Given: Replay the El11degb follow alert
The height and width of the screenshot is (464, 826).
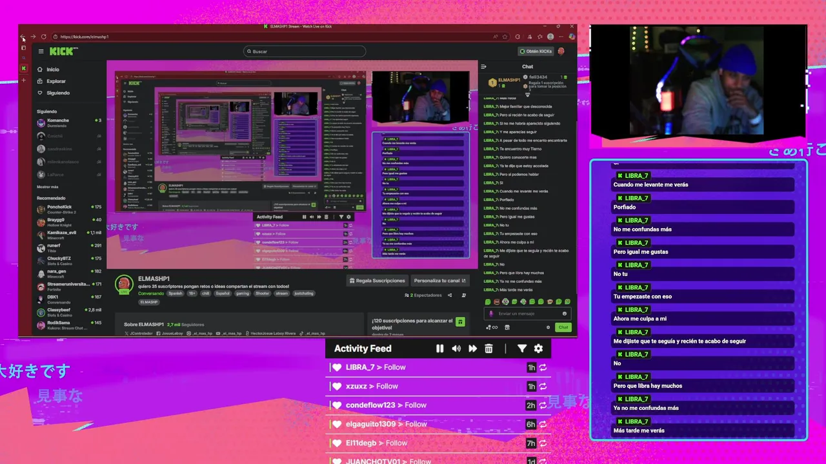Looking at the screenshot, I should pyautogui.click(x=543, y=443).
